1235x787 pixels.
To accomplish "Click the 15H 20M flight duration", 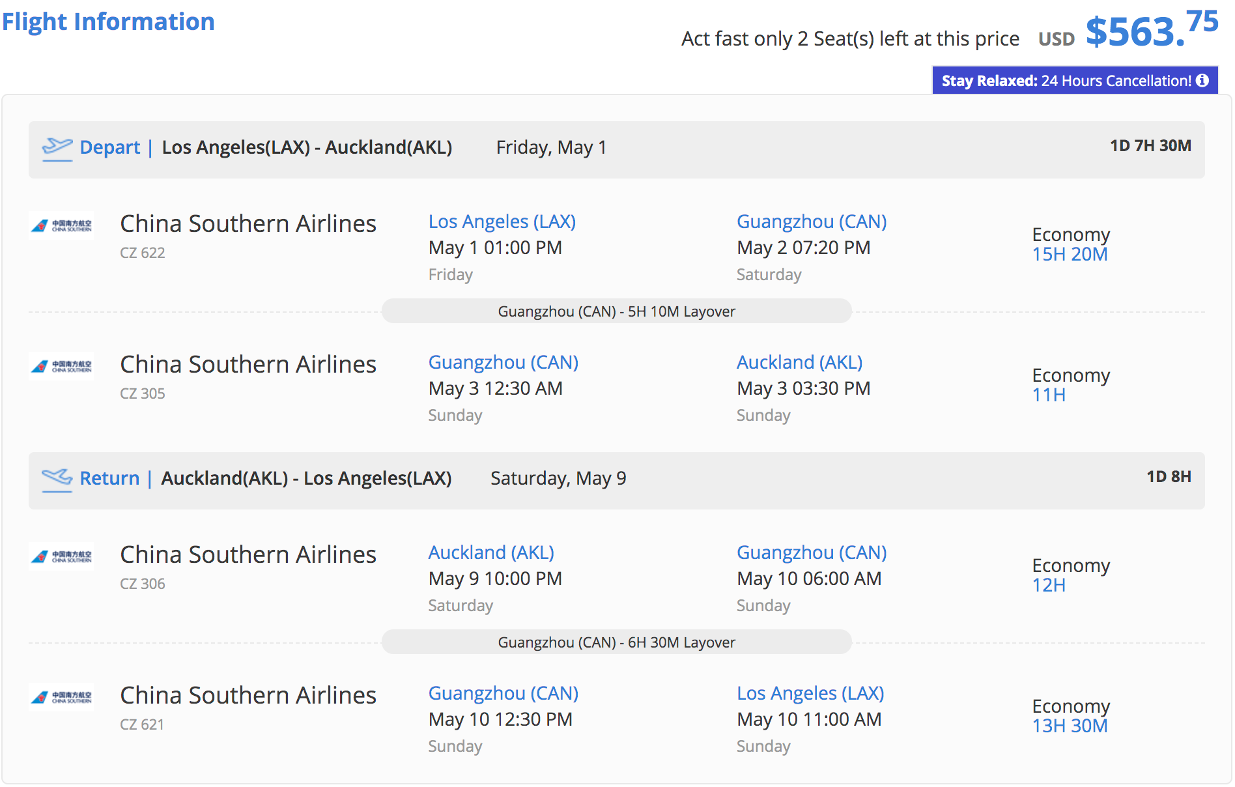I will (1070, 254).
